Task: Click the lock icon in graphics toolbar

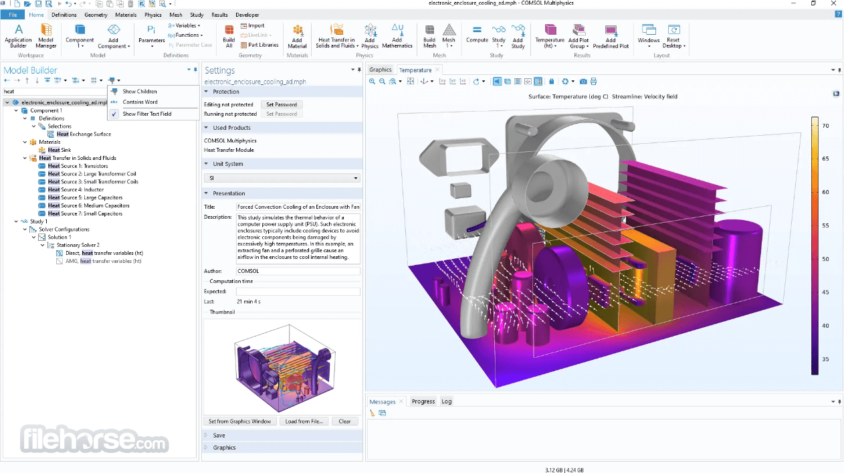Action: pos(551,81)
